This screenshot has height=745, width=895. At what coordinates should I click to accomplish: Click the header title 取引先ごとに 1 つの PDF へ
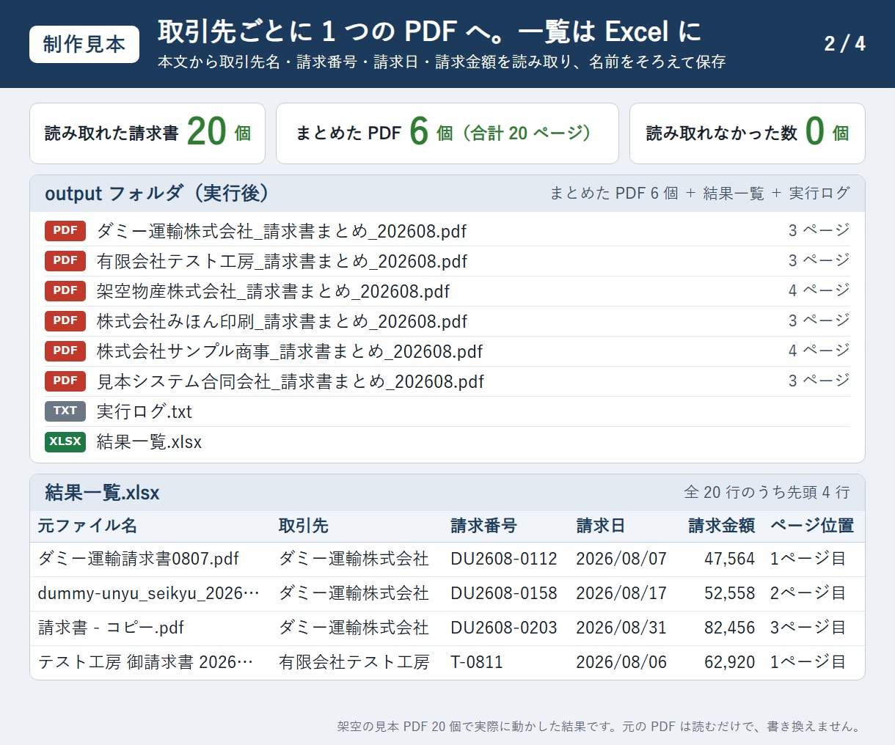tap(430, 32)
